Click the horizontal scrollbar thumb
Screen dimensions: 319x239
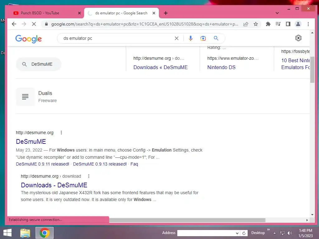pos(187,220)
